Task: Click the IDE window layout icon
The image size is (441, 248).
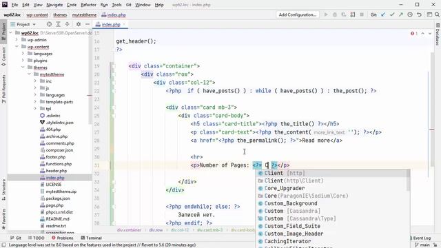Action: pos(429,14)
